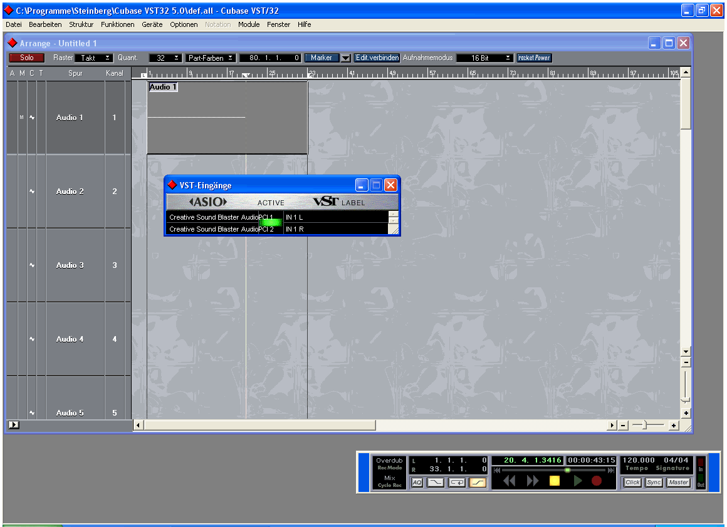Image resolution: width=727 pixels, height=527 pixels.
Task: Select the Audio 4 track name
Action: click(x=70, y=339)
